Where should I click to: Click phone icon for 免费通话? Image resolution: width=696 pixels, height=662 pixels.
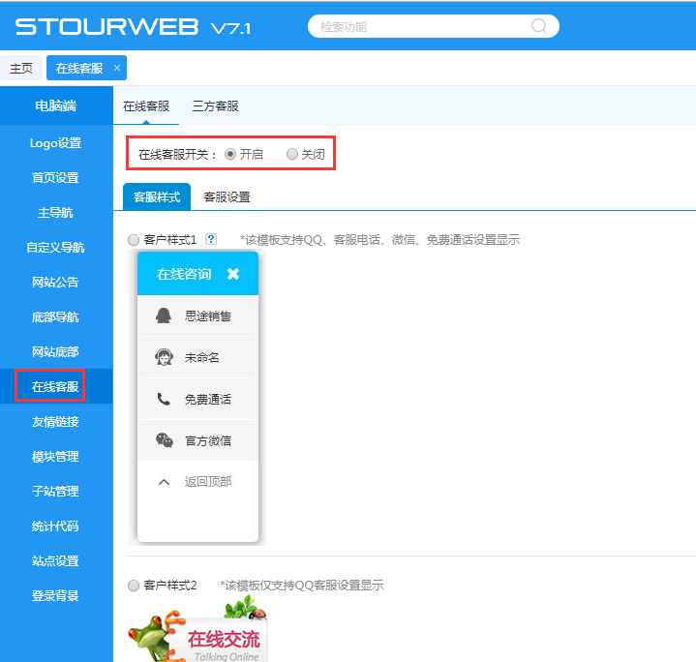point(164,399)
